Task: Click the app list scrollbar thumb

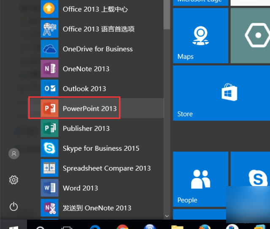Action: [x=167, y=15]
